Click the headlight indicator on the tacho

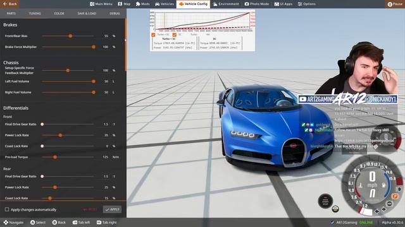tap(399, 189)
